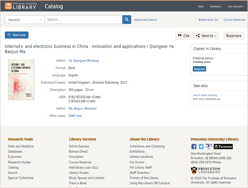Open Exhibitions link
This screenshot has width=248, height=188.
pyautogui.click(x=137, y=152)
